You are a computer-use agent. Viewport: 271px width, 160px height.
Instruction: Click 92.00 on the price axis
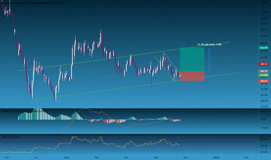pos(265,23)
